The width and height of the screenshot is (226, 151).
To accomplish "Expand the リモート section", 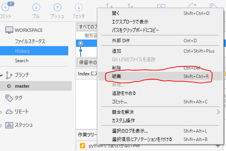I will pyautogui.click(x=1, y=112).
